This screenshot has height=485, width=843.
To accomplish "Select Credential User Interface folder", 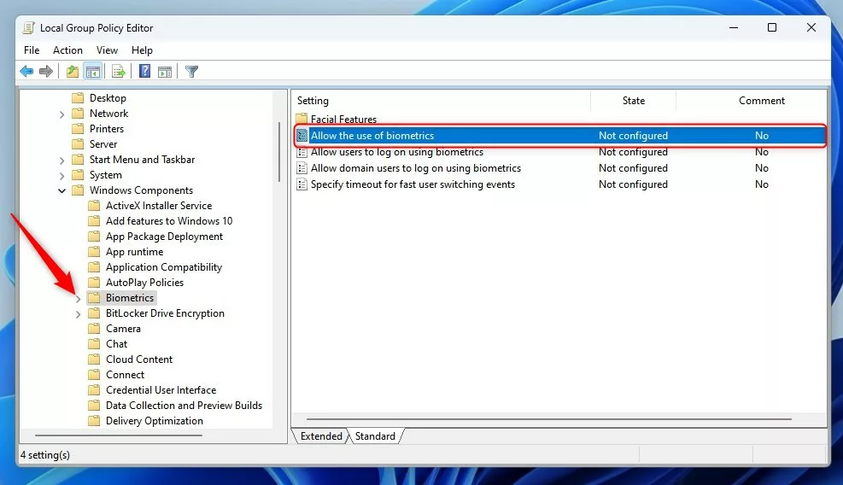I will pos(161,390).
